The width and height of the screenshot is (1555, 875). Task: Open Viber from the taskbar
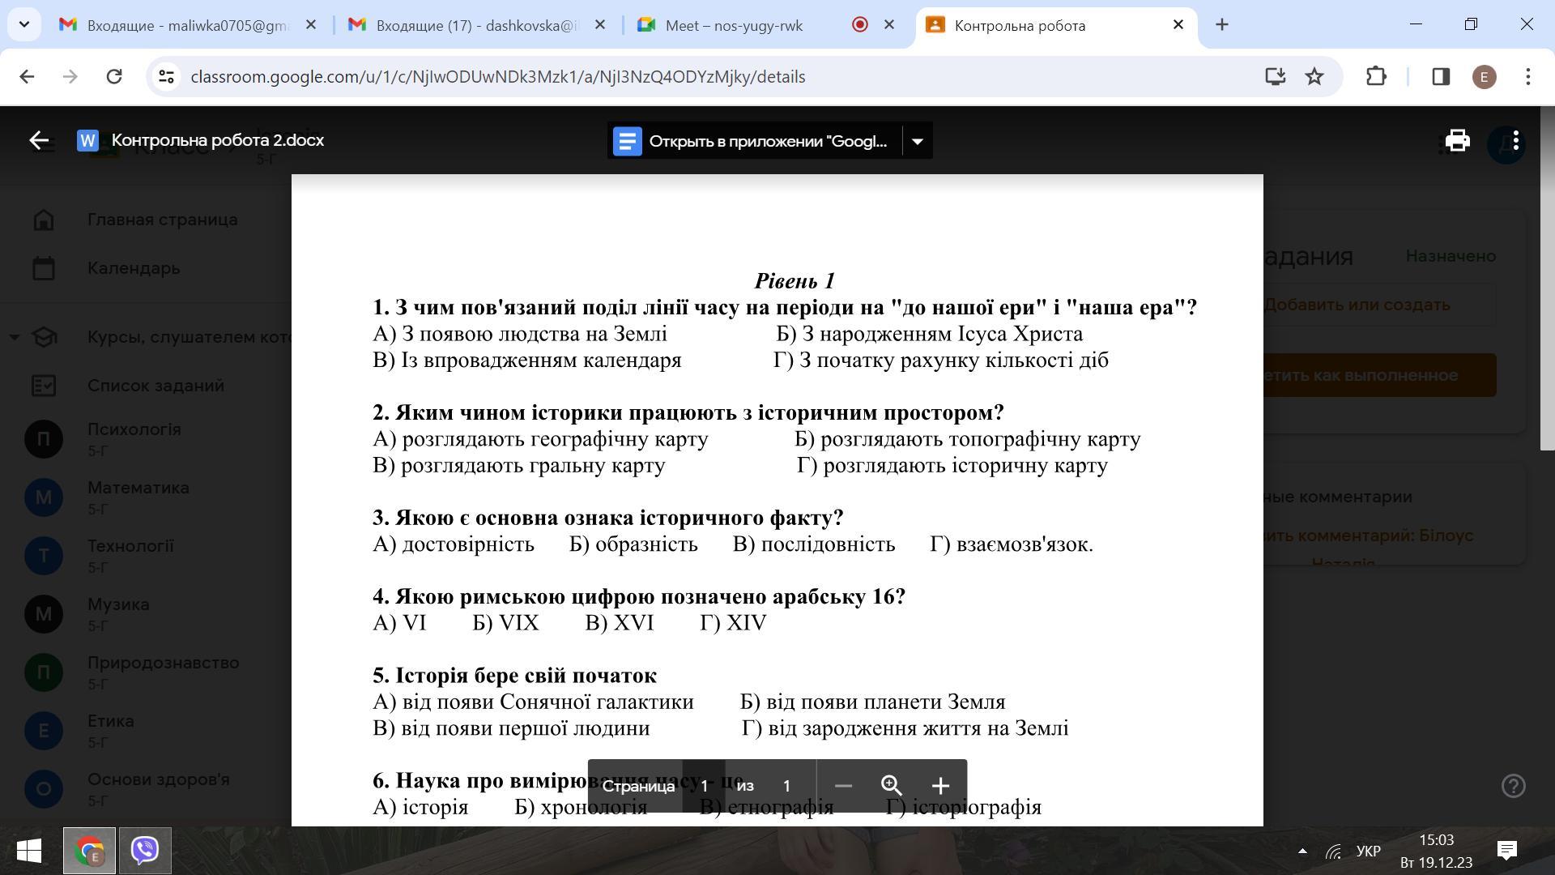point(145,850)
